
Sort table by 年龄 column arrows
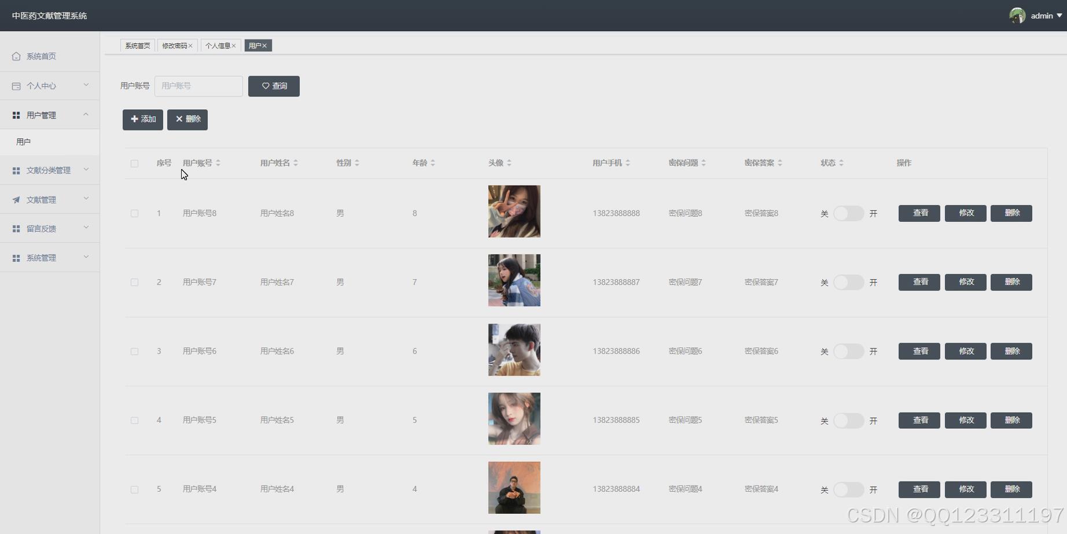click(x=433, y=163)
